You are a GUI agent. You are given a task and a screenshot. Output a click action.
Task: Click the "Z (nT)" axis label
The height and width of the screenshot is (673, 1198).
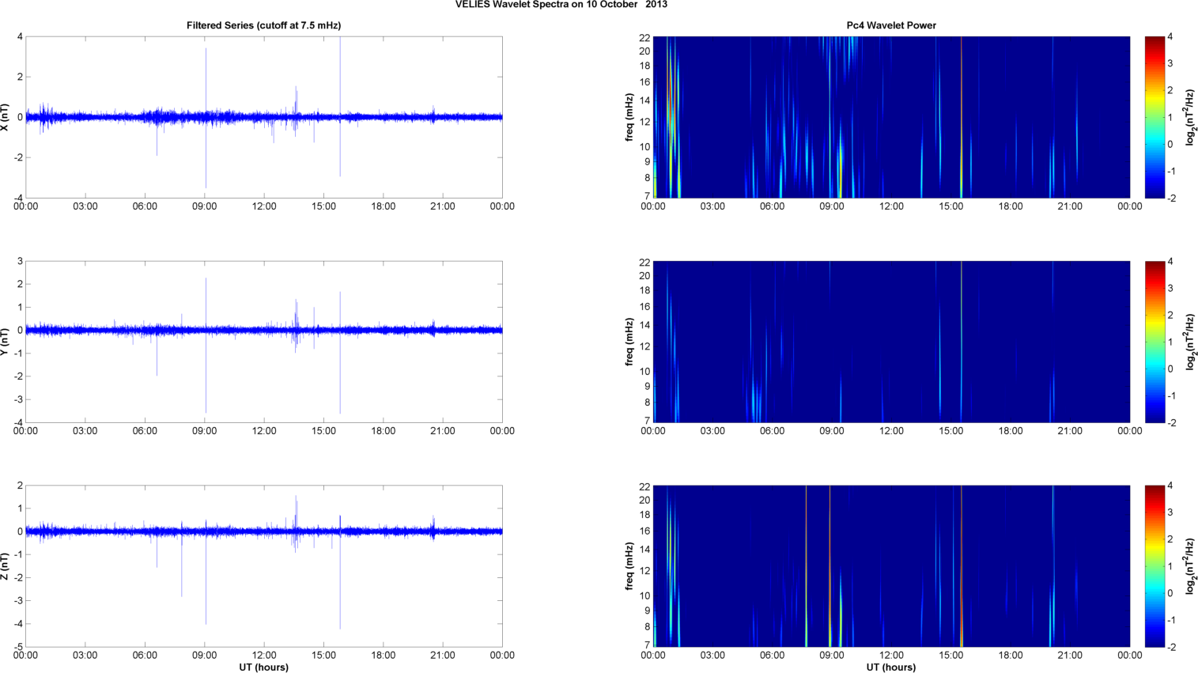coord(6,566)
